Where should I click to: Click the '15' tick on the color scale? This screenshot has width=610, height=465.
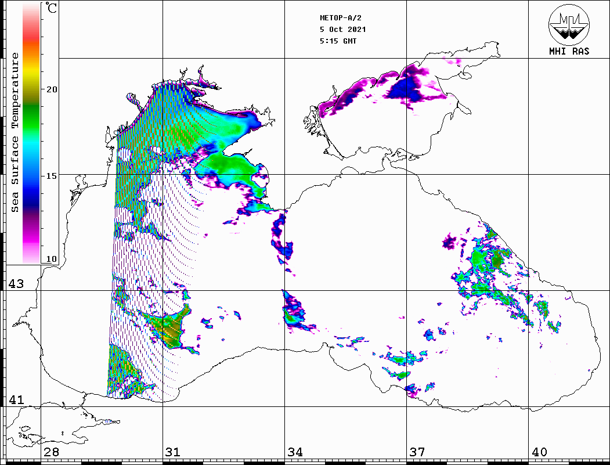pos(52,176)
